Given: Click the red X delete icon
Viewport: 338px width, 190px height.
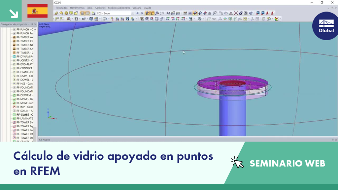Looking at the screenshot, I should pyautogui.click(x=236, y=13).
